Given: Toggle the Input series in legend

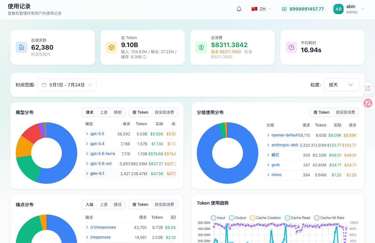Looking at the screenshot, I should [218, 218].
